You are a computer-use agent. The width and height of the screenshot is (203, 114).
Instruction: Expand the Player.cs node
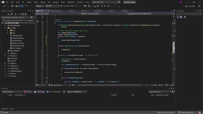click(x=5, y=63)
